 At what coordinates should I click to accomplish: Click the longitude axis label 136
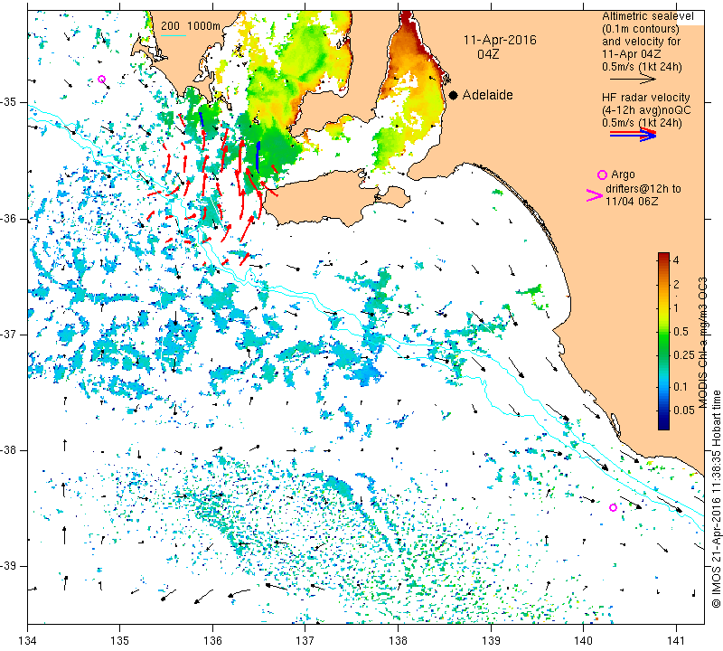click(213, 641)
